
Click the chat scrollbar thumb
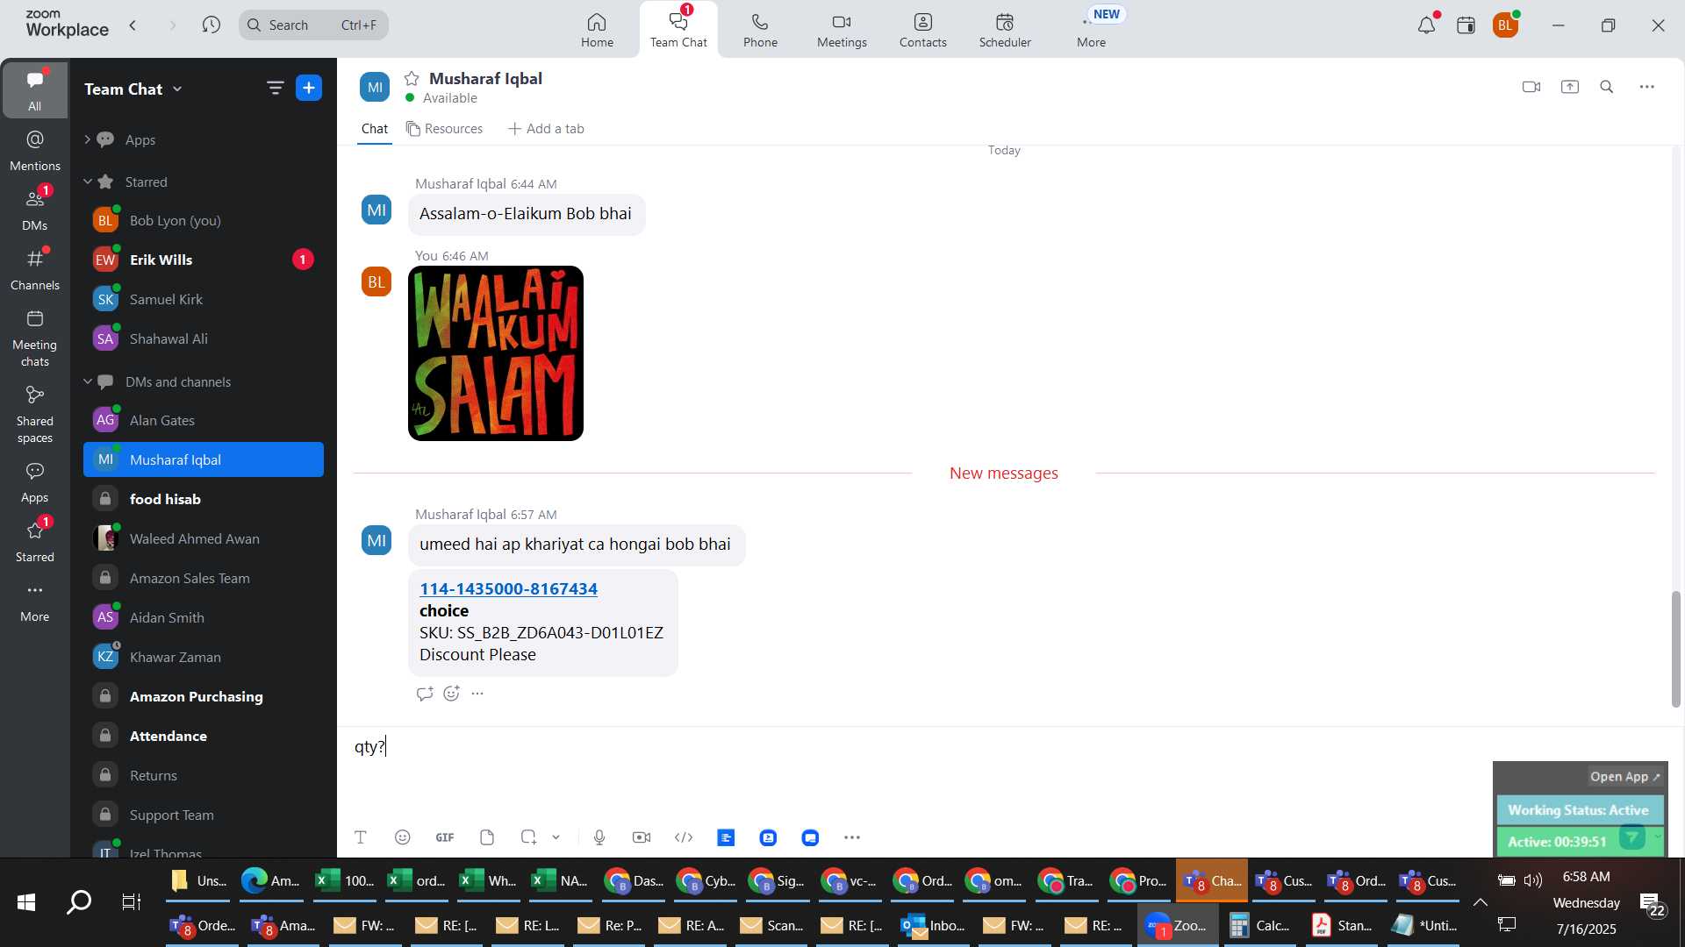pos(1675,649)
